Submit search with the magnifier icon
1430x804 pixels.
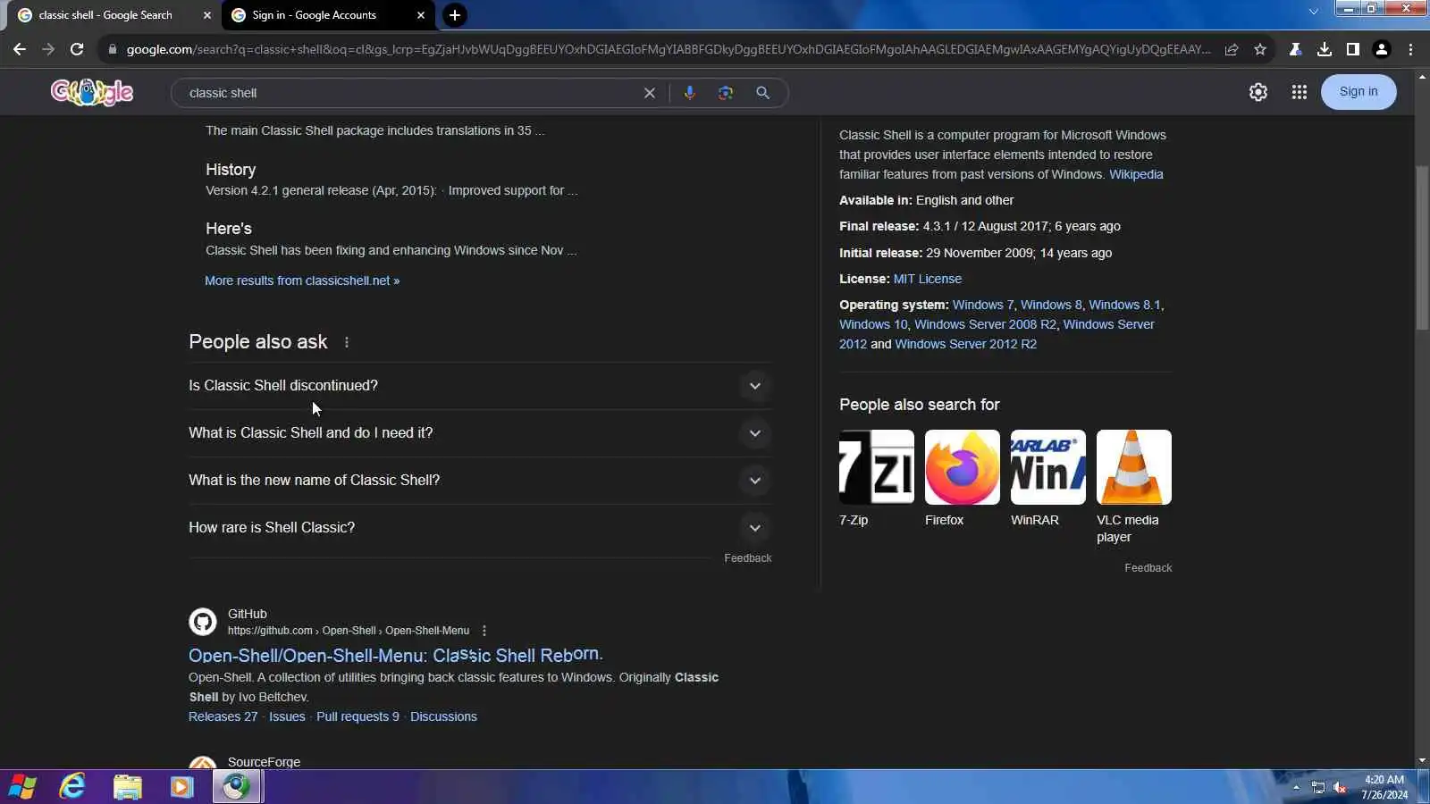click(762, 93)
